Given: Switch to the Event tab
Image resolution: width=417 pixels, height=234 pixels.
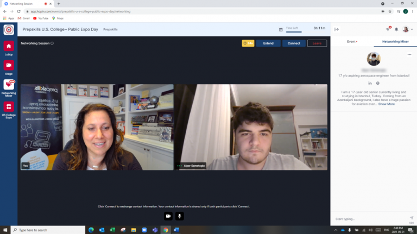Looking at the screenshot, I should (352, 42).
